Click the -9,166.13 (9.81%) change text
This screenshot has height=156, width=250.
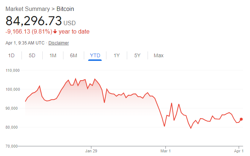point(28,32)
